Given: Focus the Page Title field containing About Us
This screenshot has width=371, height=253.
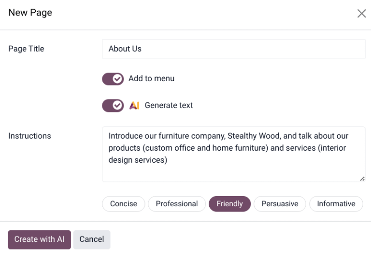Looking at the screenshot, I should tap(233, 49).
